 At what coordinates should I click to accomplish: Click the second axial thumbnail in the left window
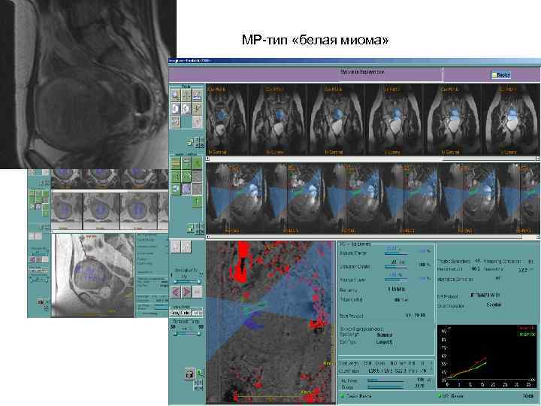(101, 211)
